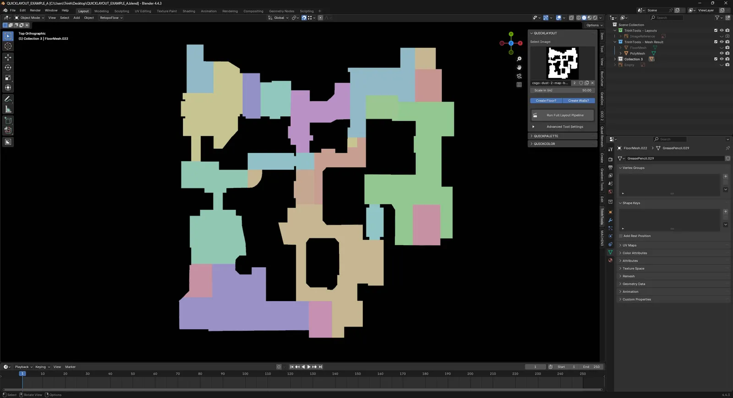Select the Measure tool
This screenshot has width=733, height=398.
(x=8, y=109)
